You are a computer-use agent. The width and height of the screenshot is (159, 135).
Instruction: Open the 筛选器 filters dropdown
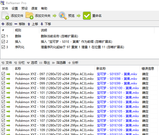point(59,63)
